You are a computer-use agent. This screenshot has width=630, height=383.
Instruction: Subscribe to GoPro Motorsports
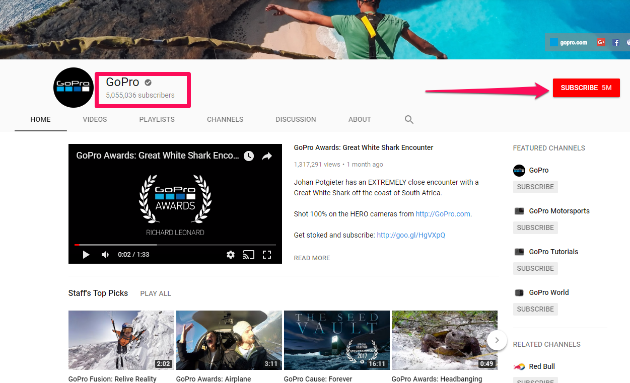tap(535, 227)
